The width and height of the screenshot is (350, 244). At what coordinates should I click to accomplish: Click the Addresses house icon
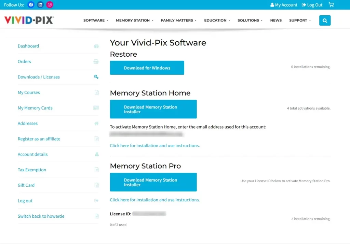[96, 123]
